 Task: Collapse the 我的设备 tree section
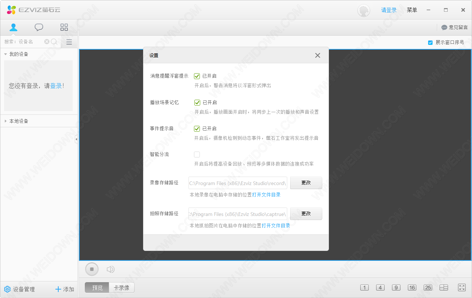coord(6,54)
